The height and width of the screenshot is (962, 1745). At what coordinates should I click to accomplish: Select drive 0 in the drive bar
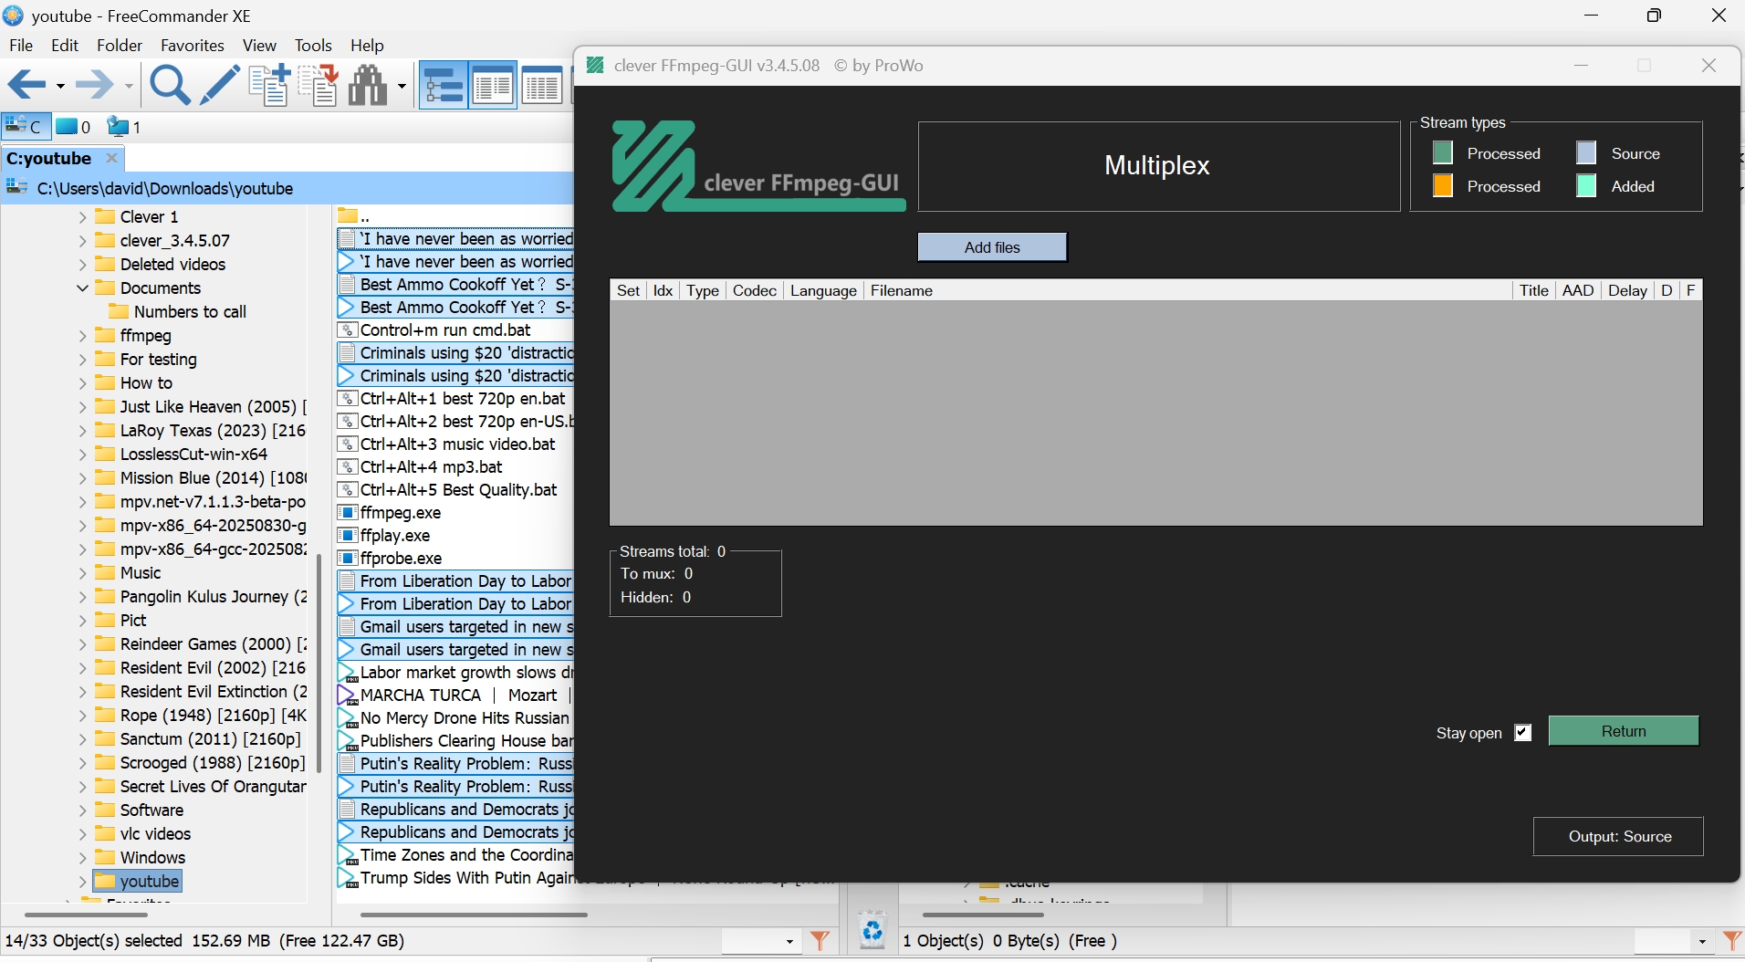74,126
